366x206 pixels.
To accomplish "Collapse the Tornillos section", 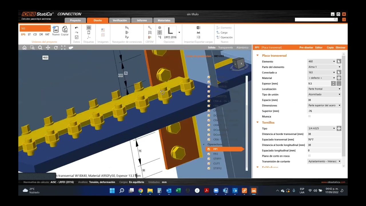I will click(257, 122).
